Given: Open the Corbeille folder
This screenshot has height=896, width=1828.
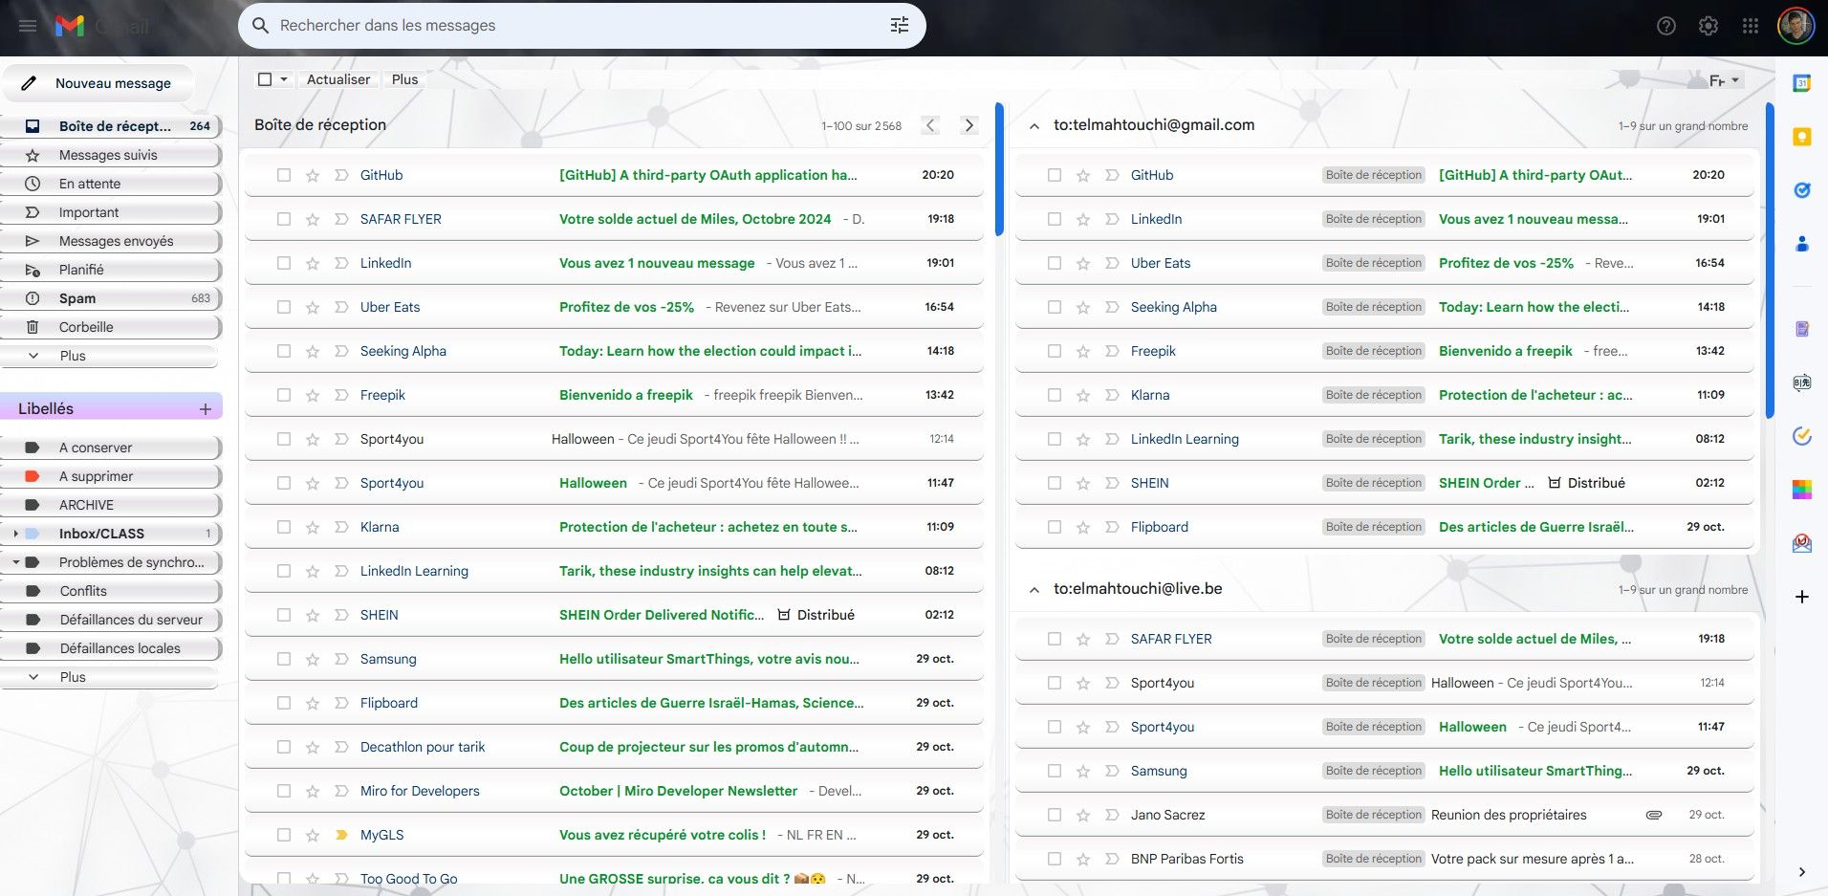Looking at the screenshot, I should (112, 327).
